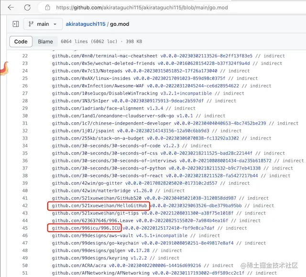Select line number 46
Image resolution: width=306 pixels, height=277 pixels.
point(25,235)
